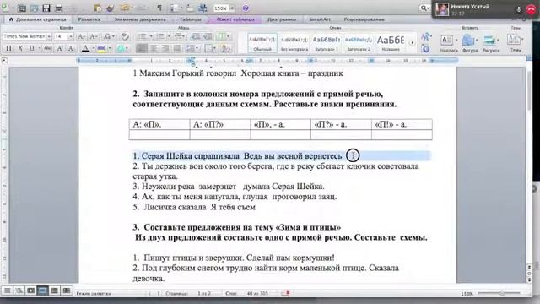Screen dimensions: 540x304
Task: Toggle the paragraph marks (¶) icon
Action: pyautogui.click(x=159, y=8)
